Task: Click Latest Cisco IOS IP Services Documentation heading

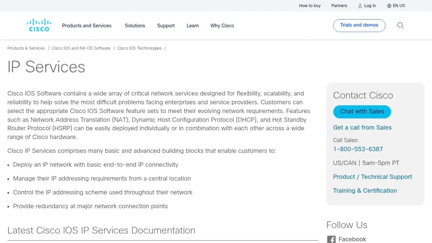Action: [101, 230]
